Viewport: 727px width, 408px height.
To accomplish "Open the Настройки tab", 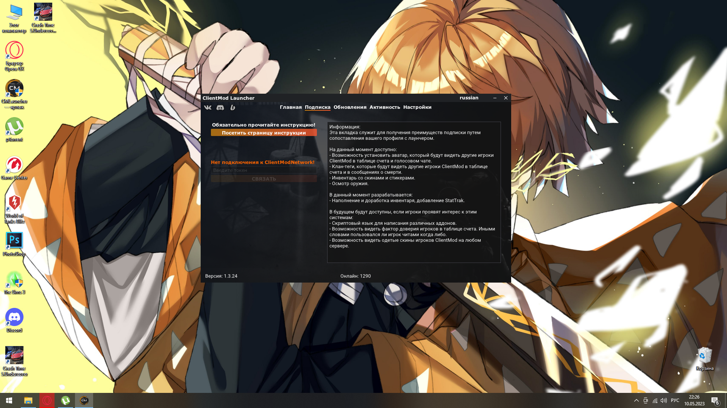I will (x=417, y=107).
